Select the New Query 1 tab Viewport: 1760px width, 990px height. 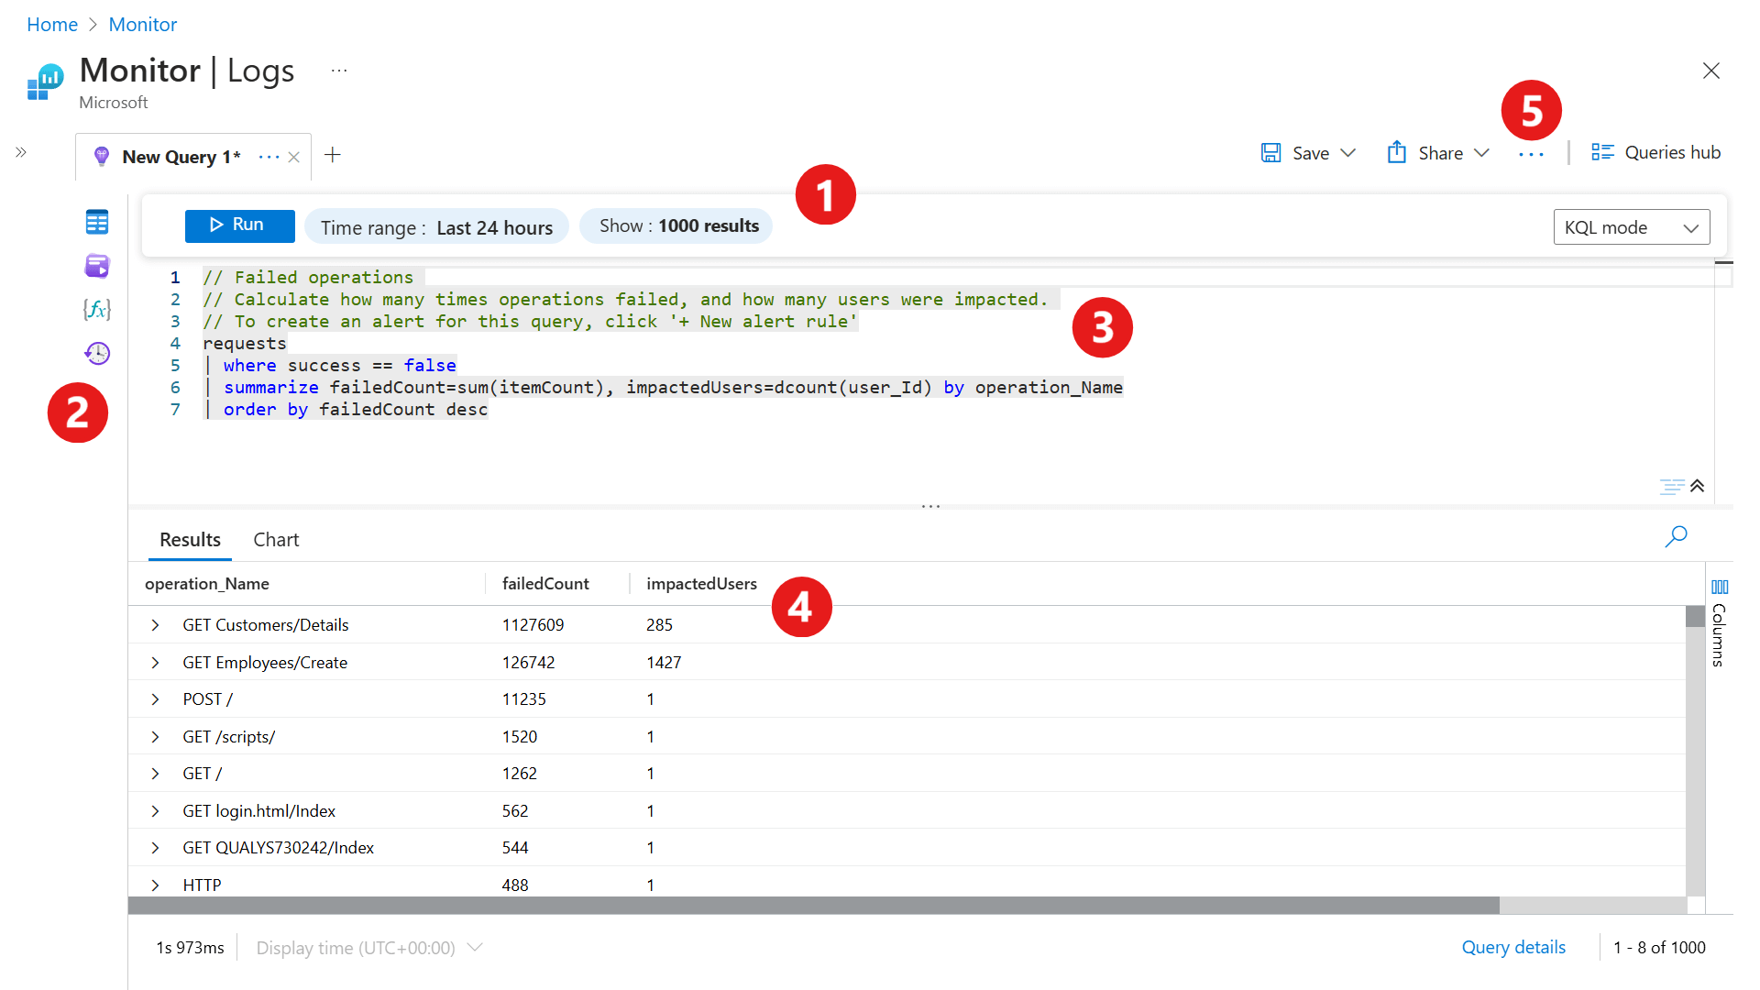coord(181,157)
